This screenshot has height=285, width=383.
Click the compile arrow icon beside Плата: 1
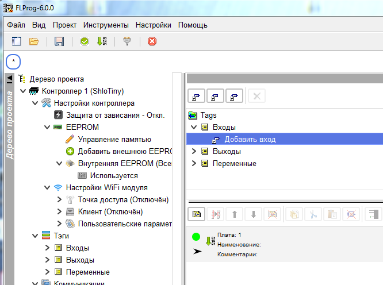tap(210, 241)
